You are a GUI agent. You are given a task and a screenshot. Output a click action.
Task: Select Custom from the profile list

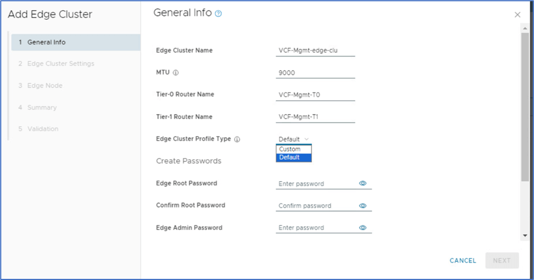(x=293, y=149)
